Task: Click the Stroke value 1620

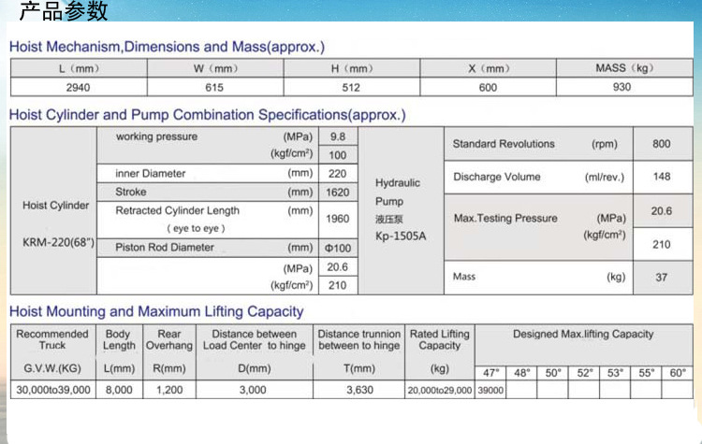Action: click(x=338, y=192)
